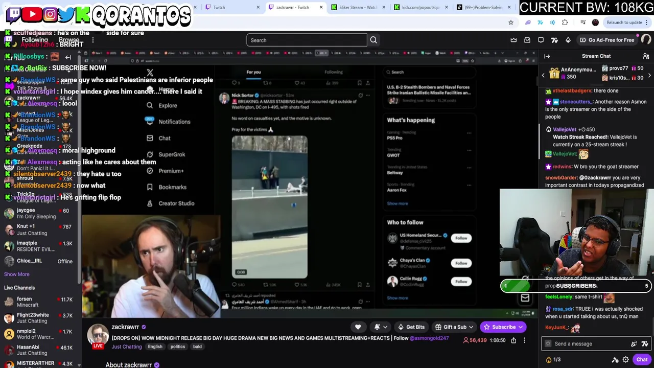Click the Explore icon in X sidebar
This screenshot has width=654, height=368.
pyautogui.click(x=150, y=105)
